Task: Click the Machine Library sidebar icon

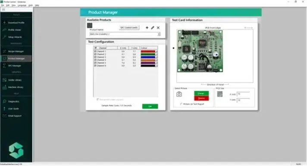Action: [x=4, y=87]
